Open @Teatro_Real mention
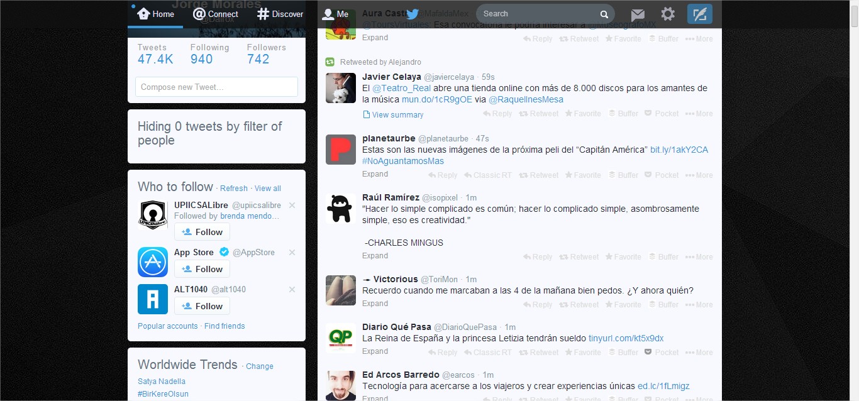The width and height of the screenshot is (859, 401). pyautogui.click(x=401, y=88)
